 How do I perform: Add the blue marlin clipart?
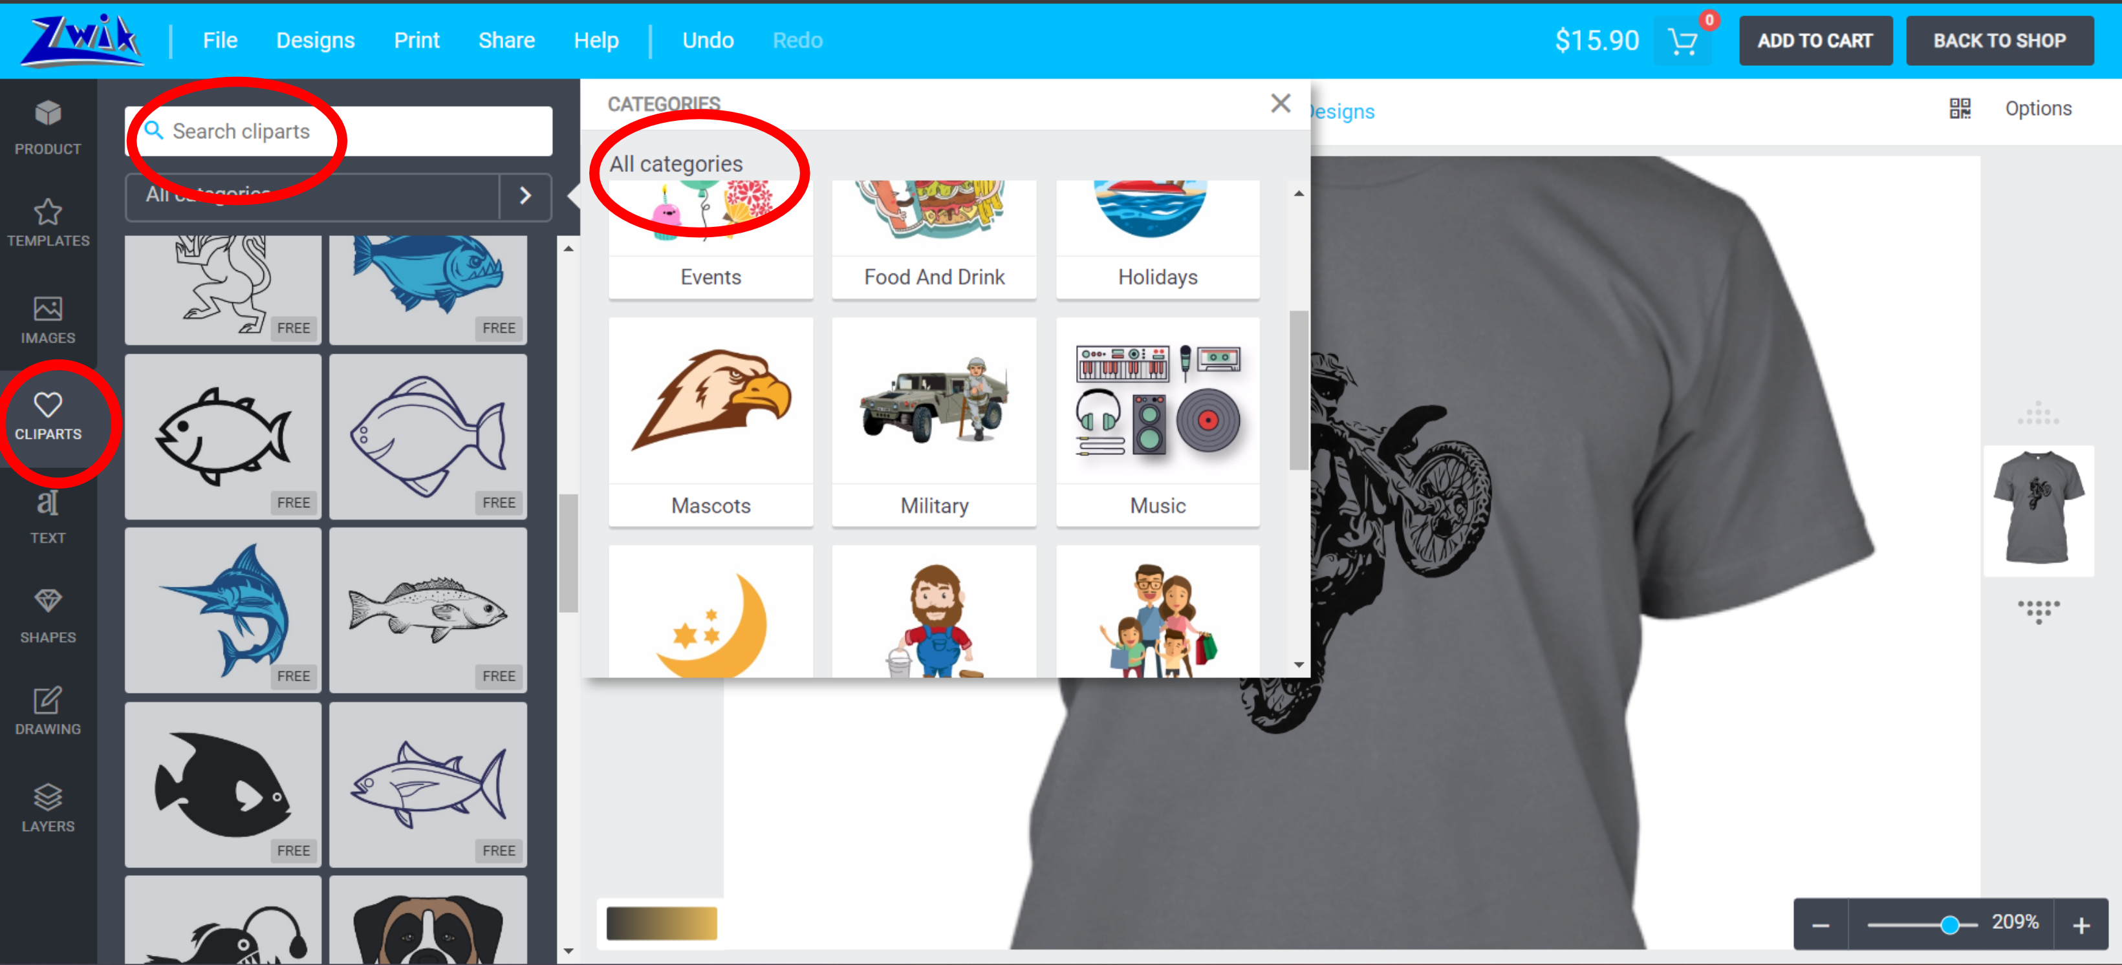222,610
